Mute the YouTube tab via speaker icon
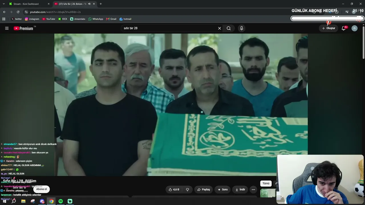 coord(89,4)
